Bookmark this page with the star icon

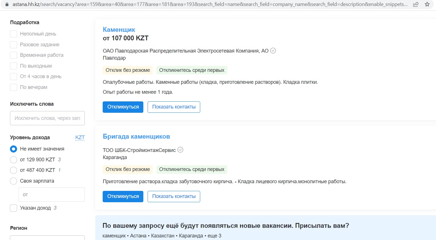tap(427, 4)
